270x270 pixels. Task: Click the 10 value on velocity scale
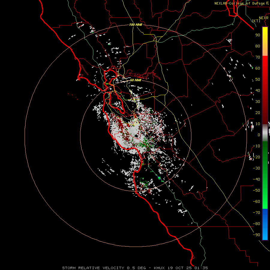tap(258, 124)
